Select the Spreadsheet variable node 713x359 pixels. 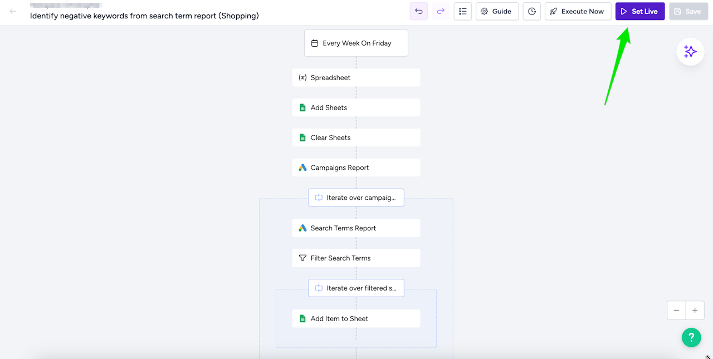[x=356, y=77]
